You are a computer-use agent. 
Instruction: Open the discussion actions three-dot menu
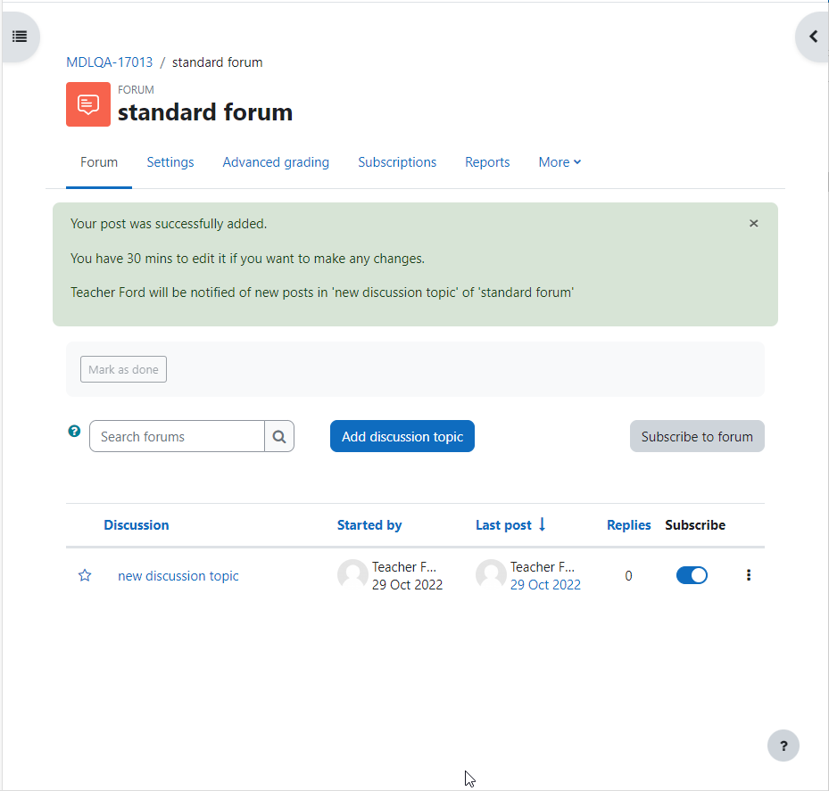point(748,575)
